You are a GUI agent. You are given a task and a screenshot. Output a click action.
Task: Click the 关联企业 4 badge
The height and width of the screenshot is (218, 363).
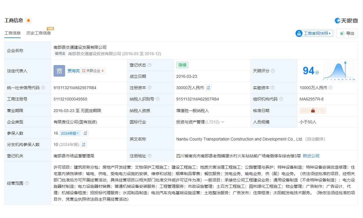click(x=93, y=71)
